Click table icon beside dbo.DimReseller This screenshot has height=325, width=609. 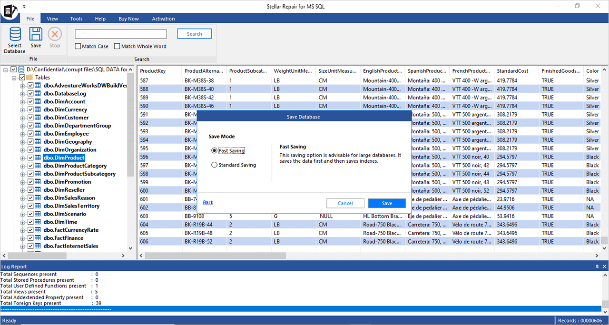point(38,190)
